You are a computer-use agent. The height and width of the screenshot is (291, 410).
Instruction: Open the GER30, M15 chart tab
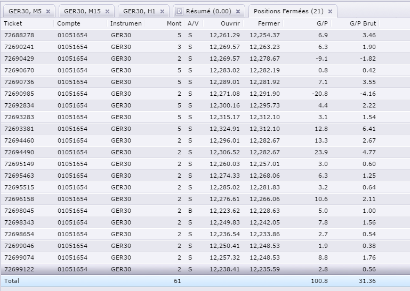82,11
